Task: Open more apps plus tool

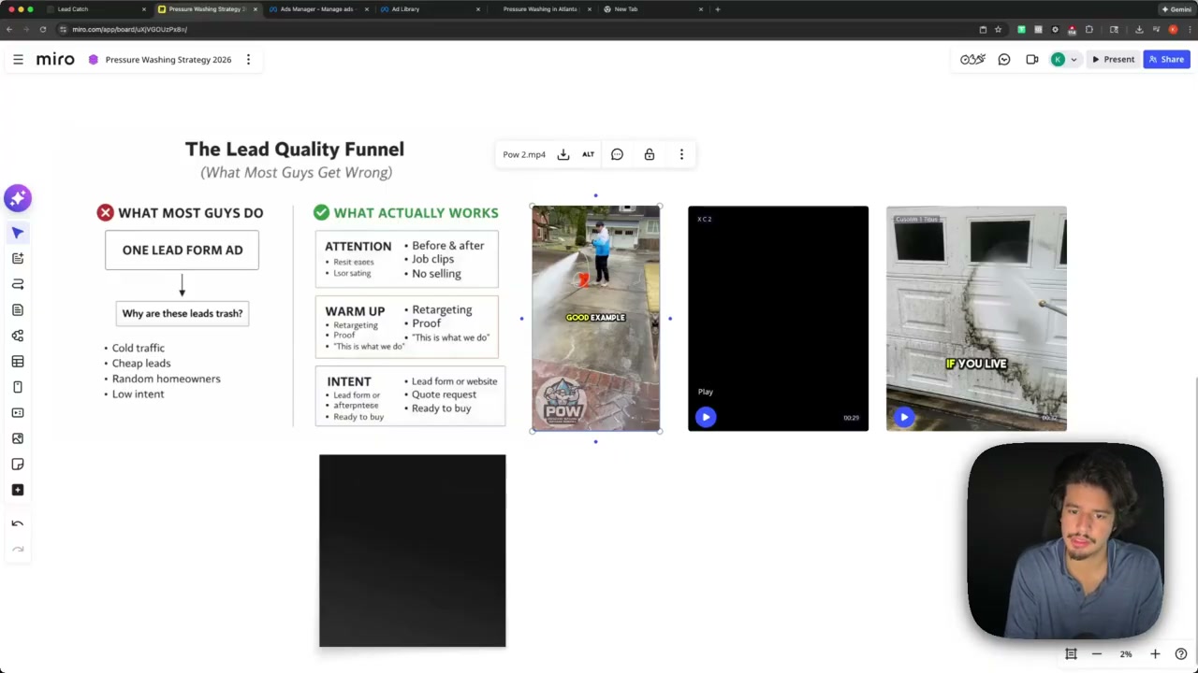Action: pyautogui.click(x=18, y=490)
